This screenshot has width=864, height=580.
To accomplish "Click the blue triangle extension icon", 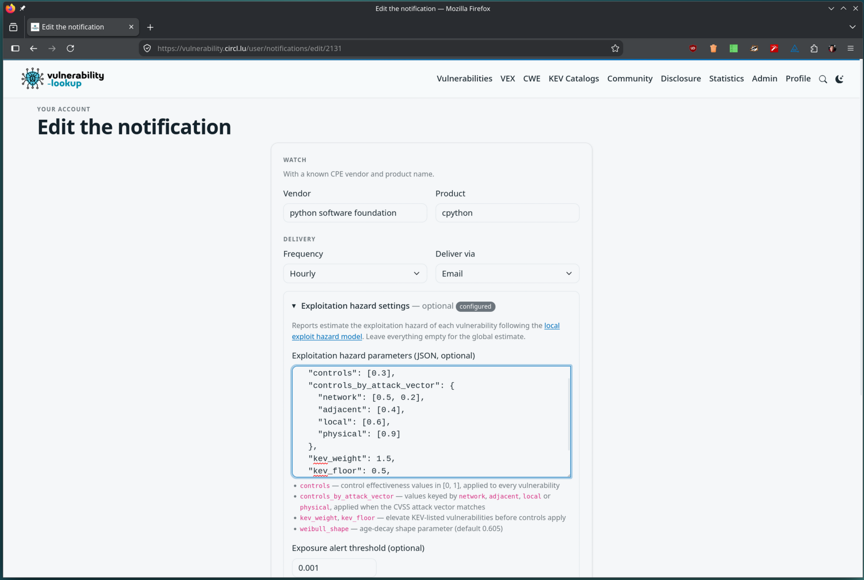I will (794, 48).
